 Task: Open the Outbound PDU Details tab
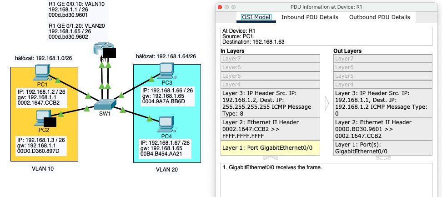pyautogui.click(x=379, y=17)
